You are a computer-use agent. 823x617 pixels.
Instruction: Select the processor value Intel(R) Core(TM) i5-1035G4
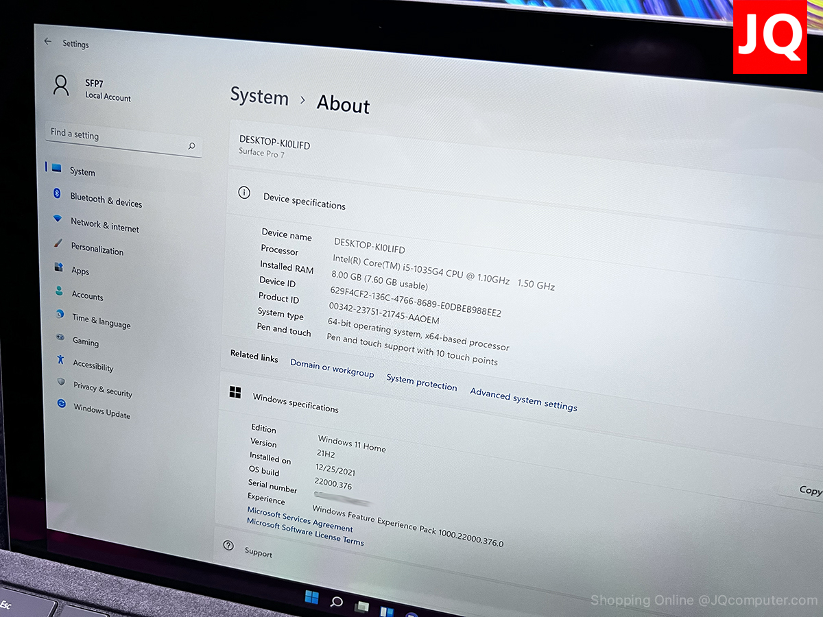click(444, 271)
